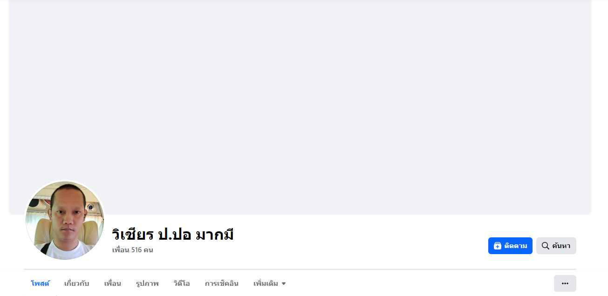The image size is (608, 296).
Task: Click the ติดตาม label text
Action: tap(516, 246)
